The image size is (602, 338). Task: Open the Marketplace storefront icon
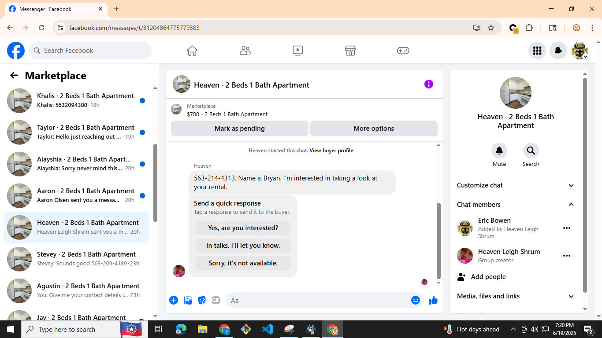(x=350, y=51)
